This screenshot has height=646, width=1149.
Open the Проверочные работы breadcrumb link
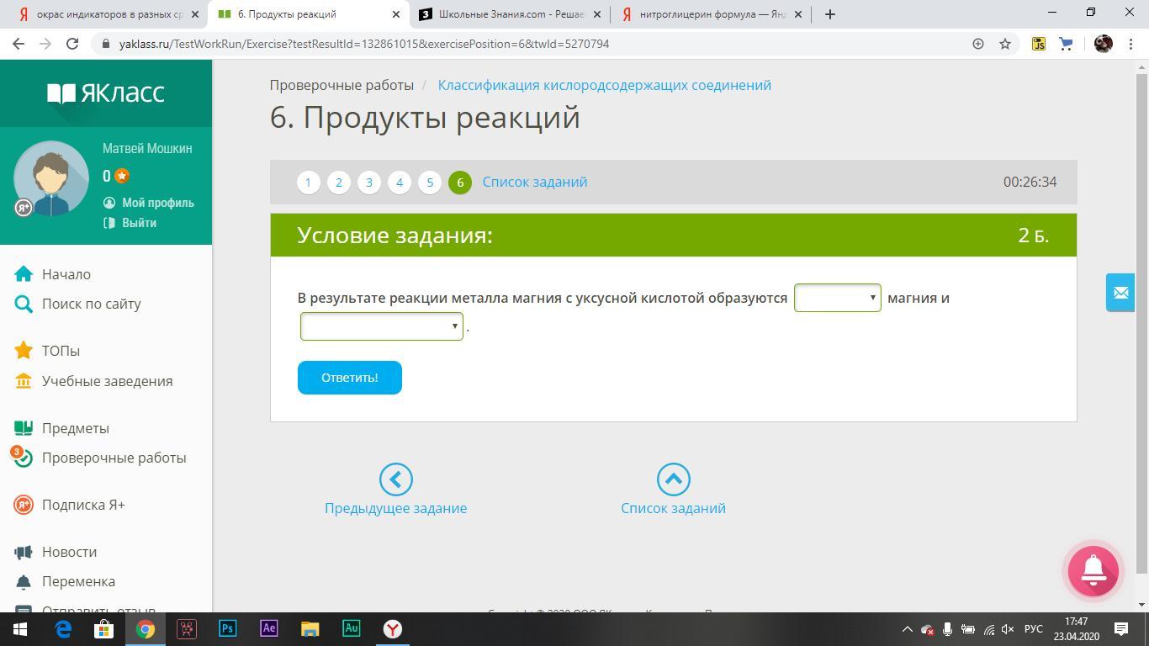[342, 85]
